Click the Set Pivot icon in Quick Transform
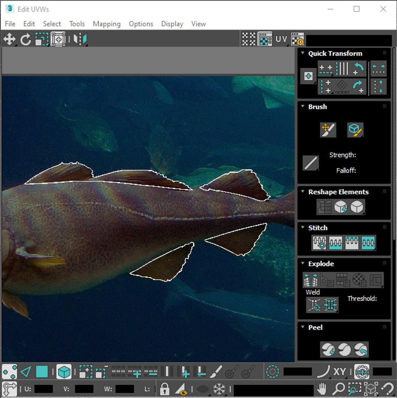This screenshot has height=398, width=397. 308,76
